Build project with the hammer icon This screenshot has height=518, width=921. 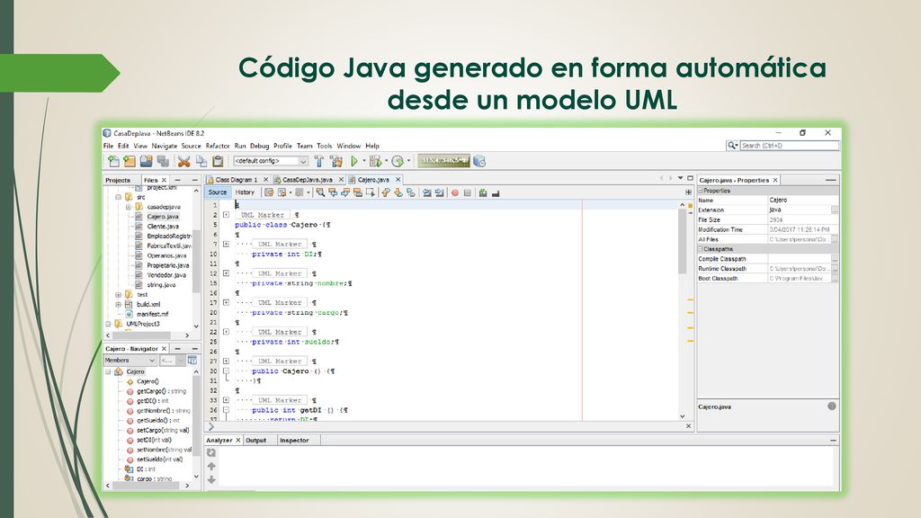coord(319,161)
